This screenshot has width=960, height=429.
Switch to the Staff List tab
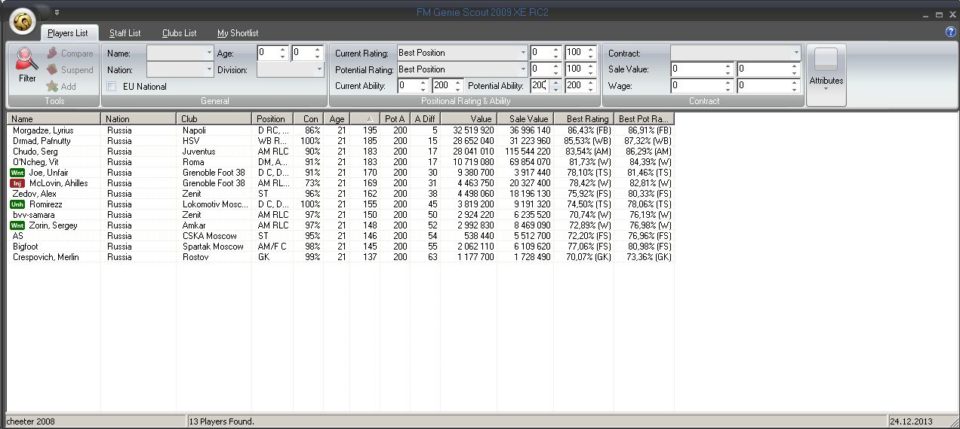coord(125,33)
